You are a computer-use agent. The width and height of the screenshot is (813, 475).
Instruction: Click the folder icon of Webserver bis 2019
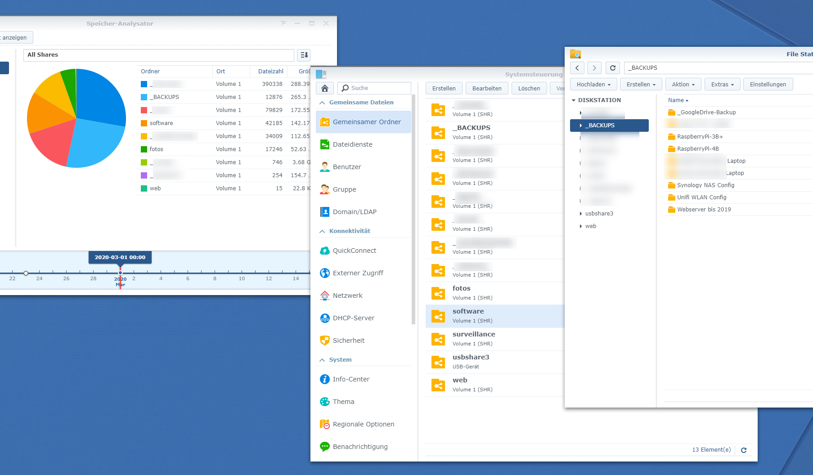coord(672,210)
